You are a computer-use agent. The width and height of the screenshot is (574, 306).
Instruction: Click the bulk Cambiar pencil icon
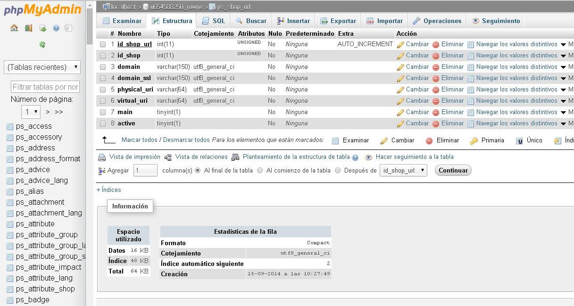[384, 141]
